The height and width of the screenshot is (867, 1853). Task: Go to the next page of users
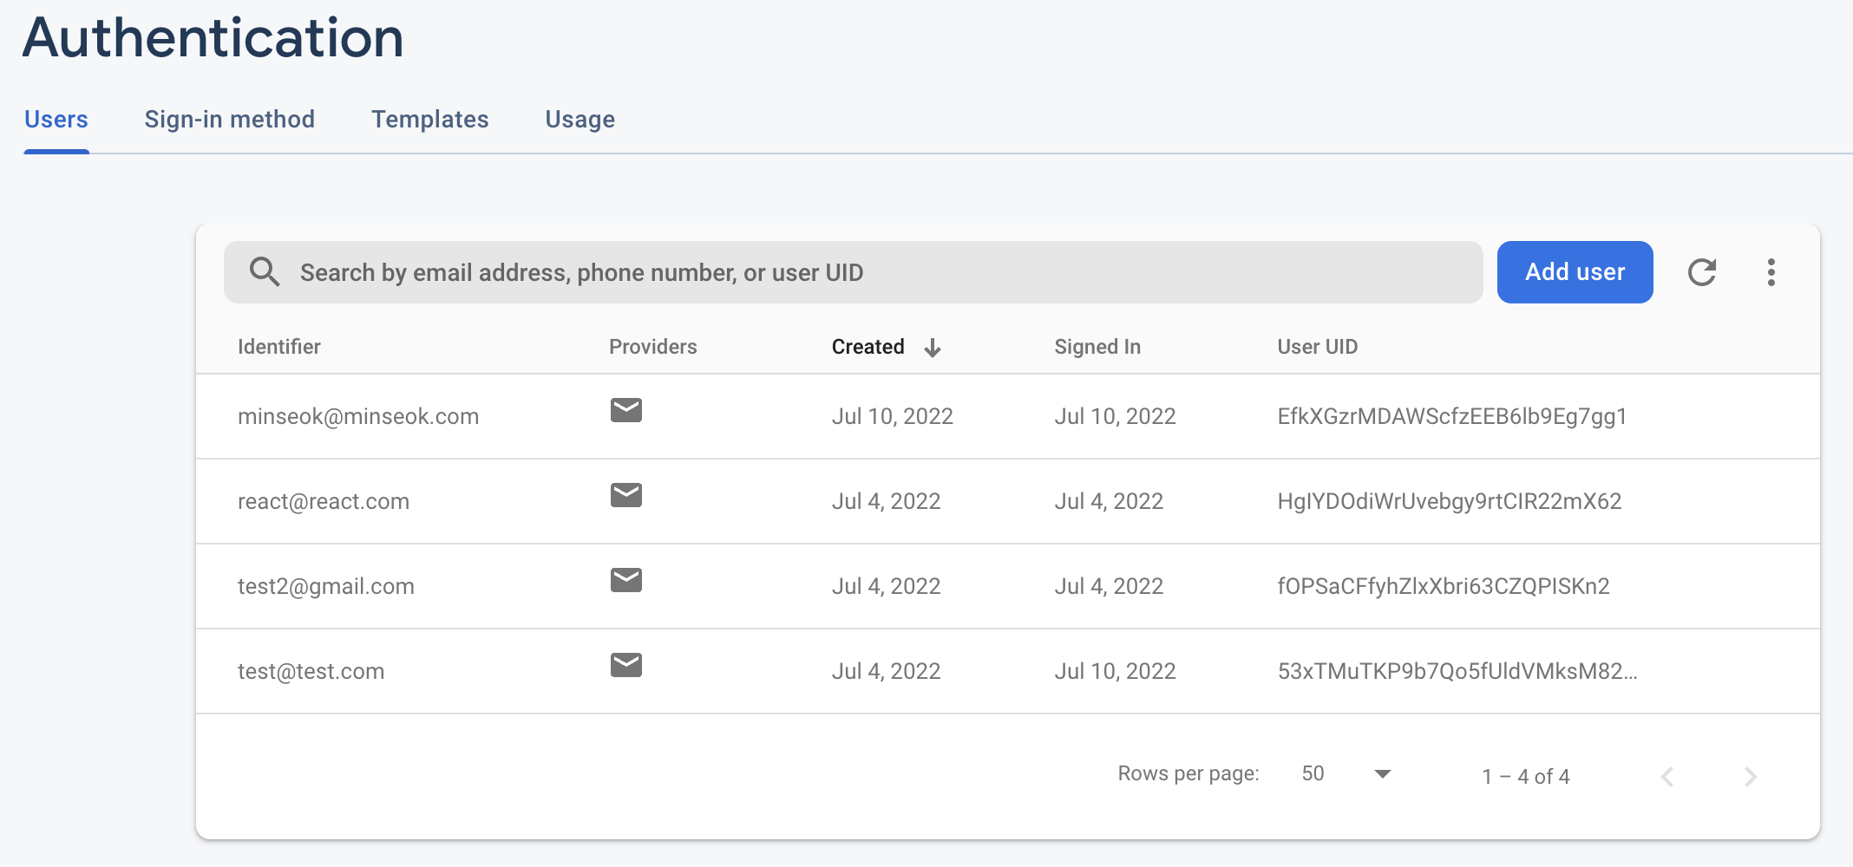coord(1750,776)
